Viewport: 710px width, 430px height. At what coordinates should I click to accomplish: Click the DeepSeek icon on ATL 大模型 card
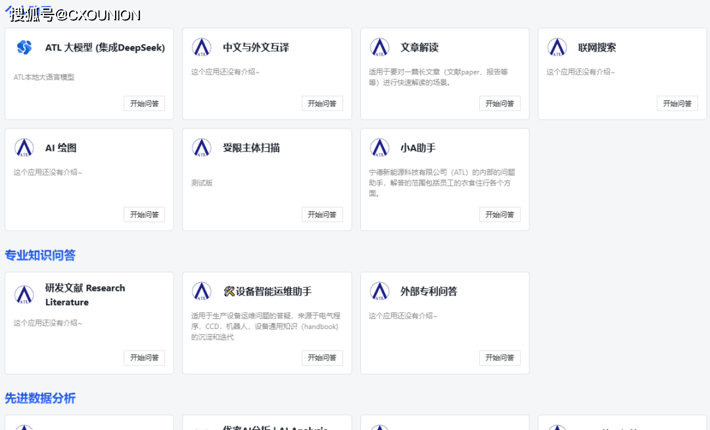(x=24, y=47)
